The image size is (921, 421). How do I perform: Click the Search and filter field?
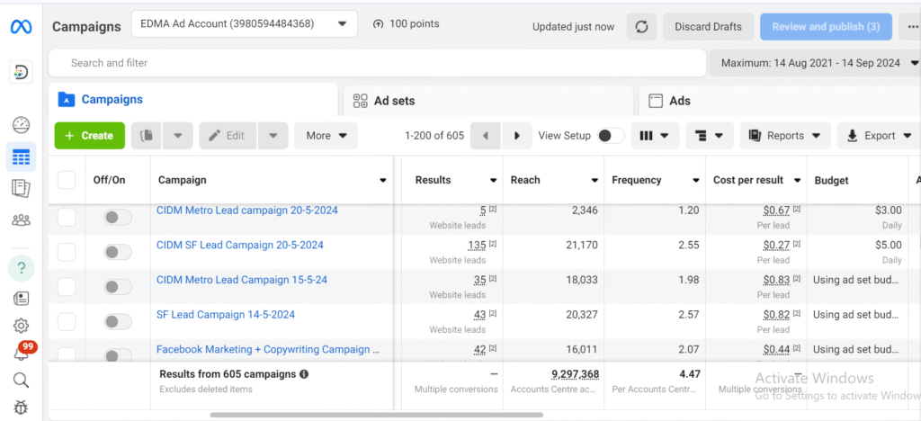pos(378,63)
